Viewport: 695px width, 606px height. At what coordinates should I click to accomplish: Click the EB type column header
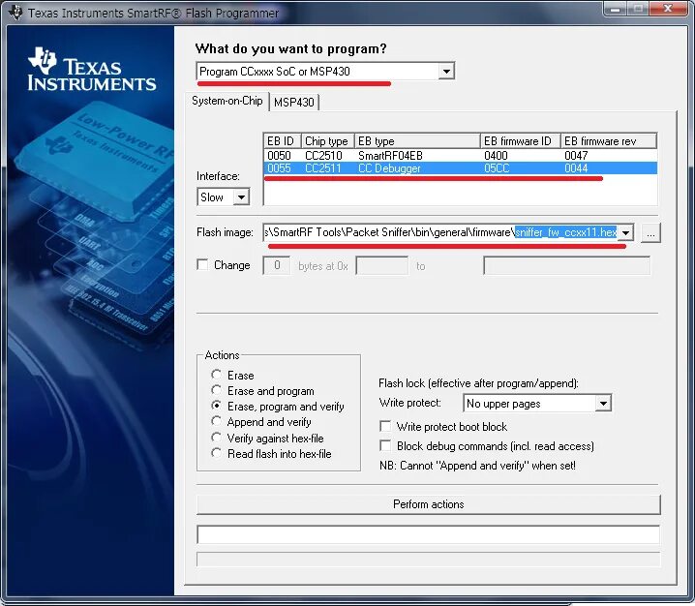(x=417, y=141)
